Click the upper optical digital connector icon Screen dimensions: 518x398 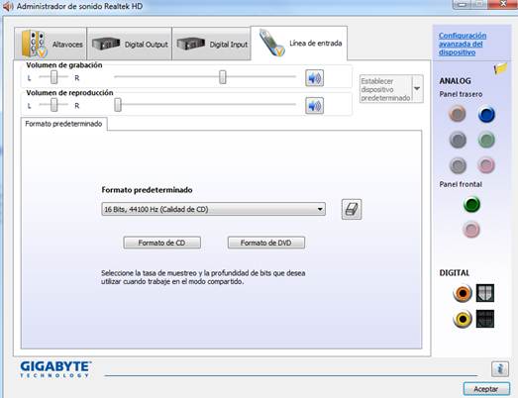[485, 293]
